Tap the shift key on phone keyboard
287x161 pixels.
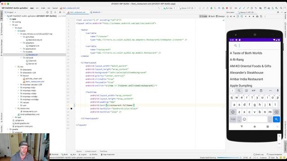pyautogui.click(x=233, y=112)
